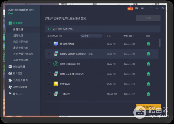Expand the 安装监视器 sidebar section

tap(19, 67)
